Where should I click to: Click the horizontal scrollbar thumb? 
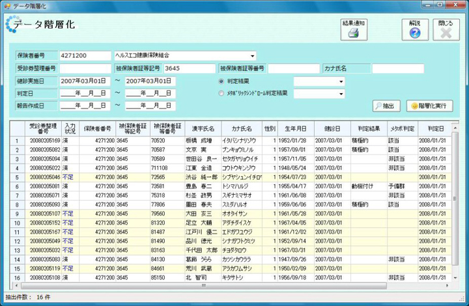click(x=204, y=286)
